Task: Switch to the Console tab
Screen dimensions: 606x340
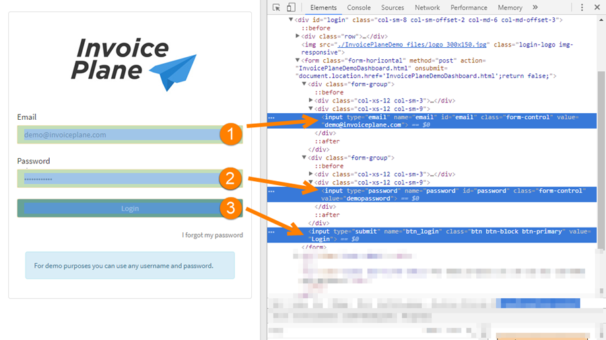Action: 359,7
